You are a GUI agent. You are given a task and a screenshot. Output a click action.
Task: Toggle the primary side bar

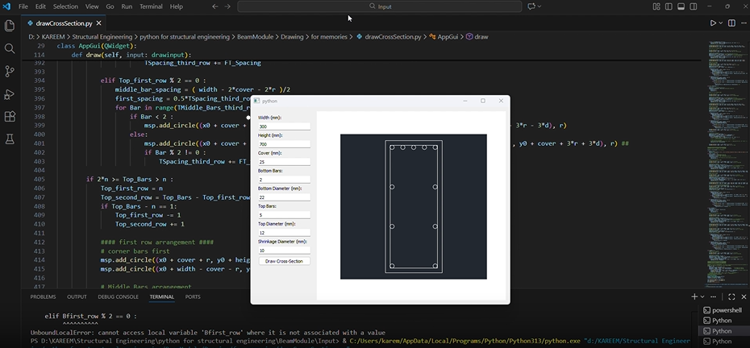pos(669,6)
